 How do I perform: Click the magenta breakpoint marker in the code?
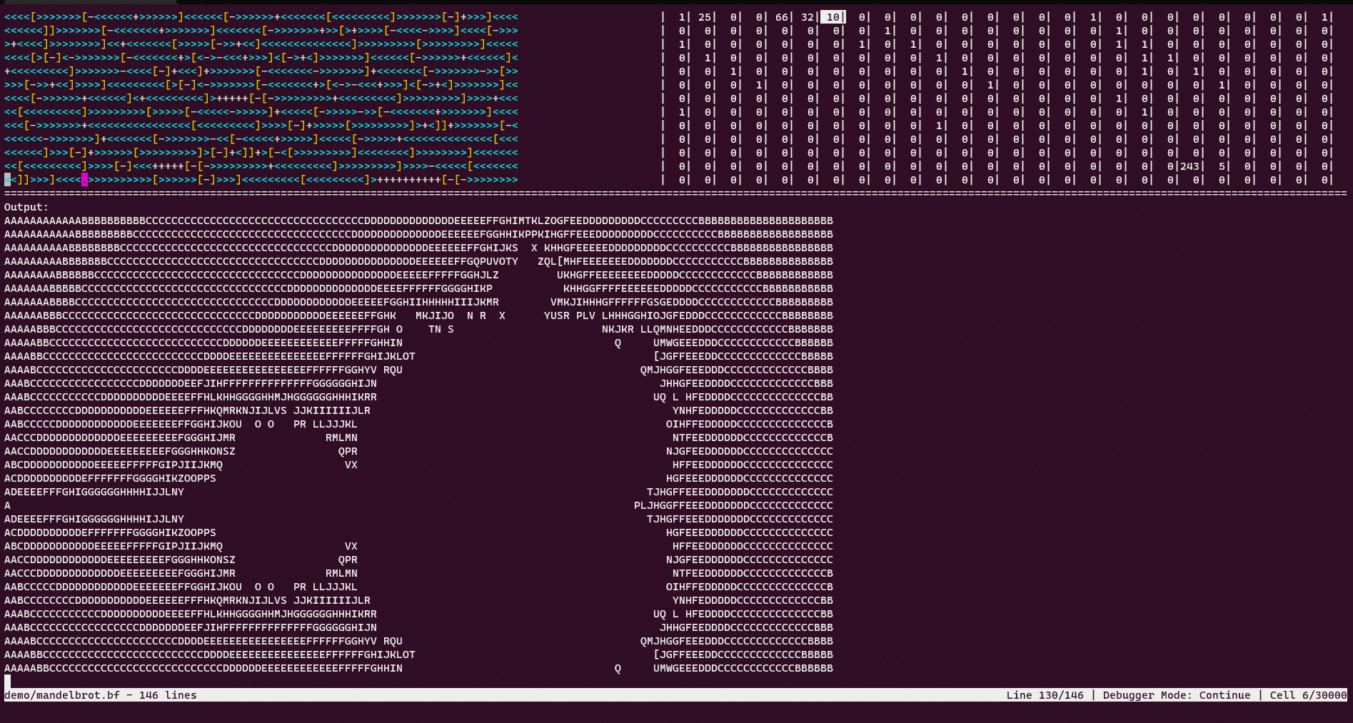point(84,180)
